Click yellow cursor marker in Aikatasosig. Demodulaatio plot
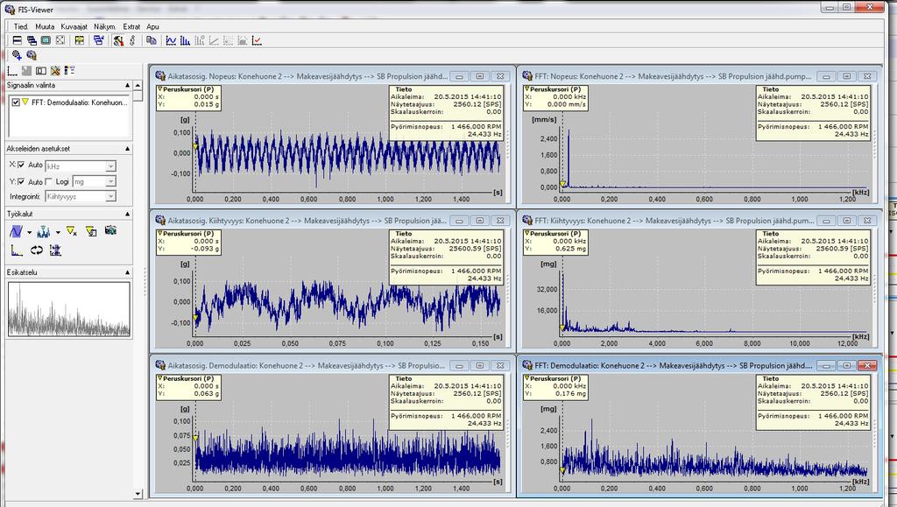The width and height of the screenshot is (897, 507). 195,438
